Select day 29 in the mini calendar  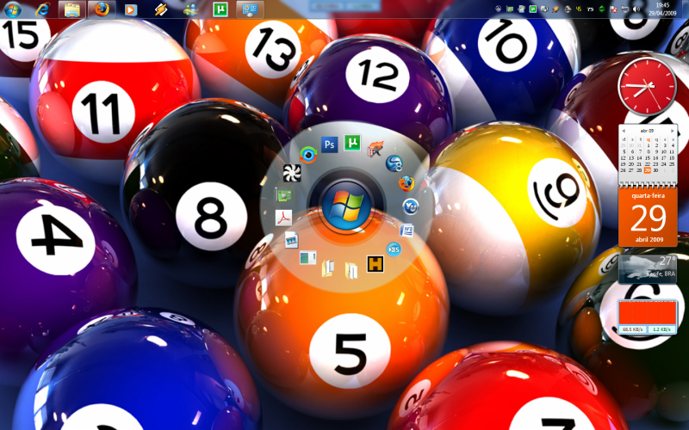click(x=648, y=170)
